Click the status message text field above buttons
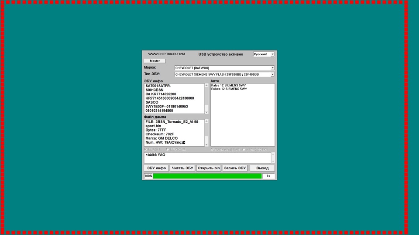 [208, 158]
